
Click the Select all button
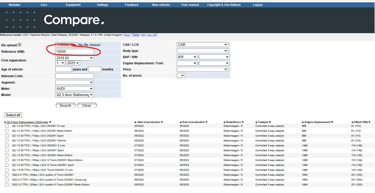(x=13, y=115)
